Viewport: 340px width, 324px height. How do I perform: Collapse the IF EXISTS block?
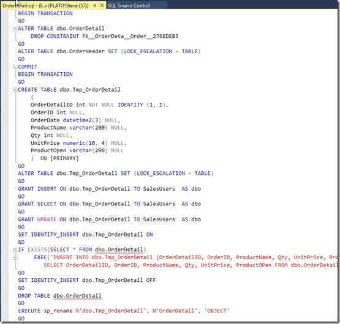tap(15, 250)
